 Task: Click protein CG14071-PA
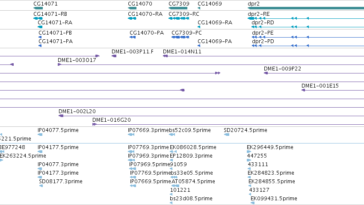coord(56,41)
